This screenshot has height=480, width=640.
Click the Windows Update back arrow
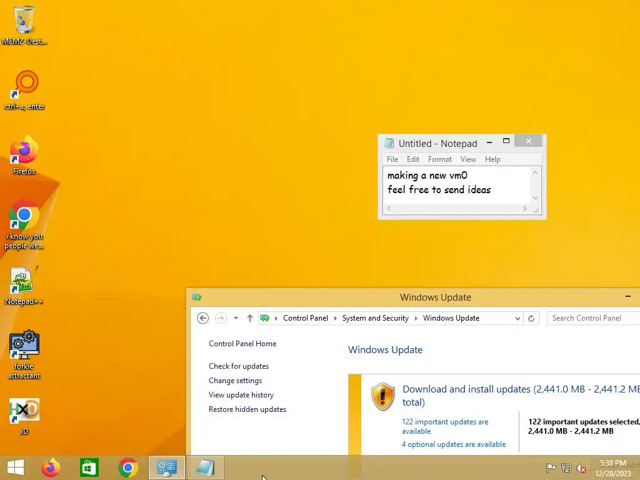point(203,318)
